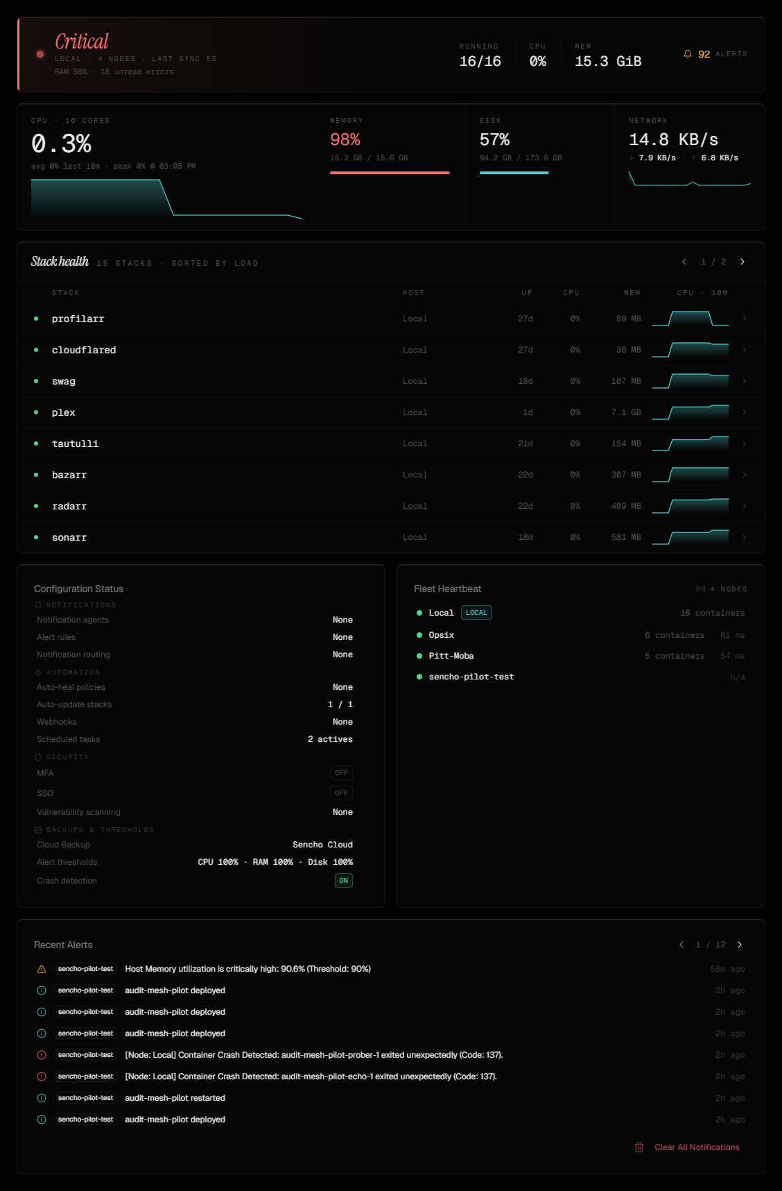Viewport: 782px width, 1191px height.
Task: Open the tautulli CPU sparkline
Action: (x=690, y=444)
